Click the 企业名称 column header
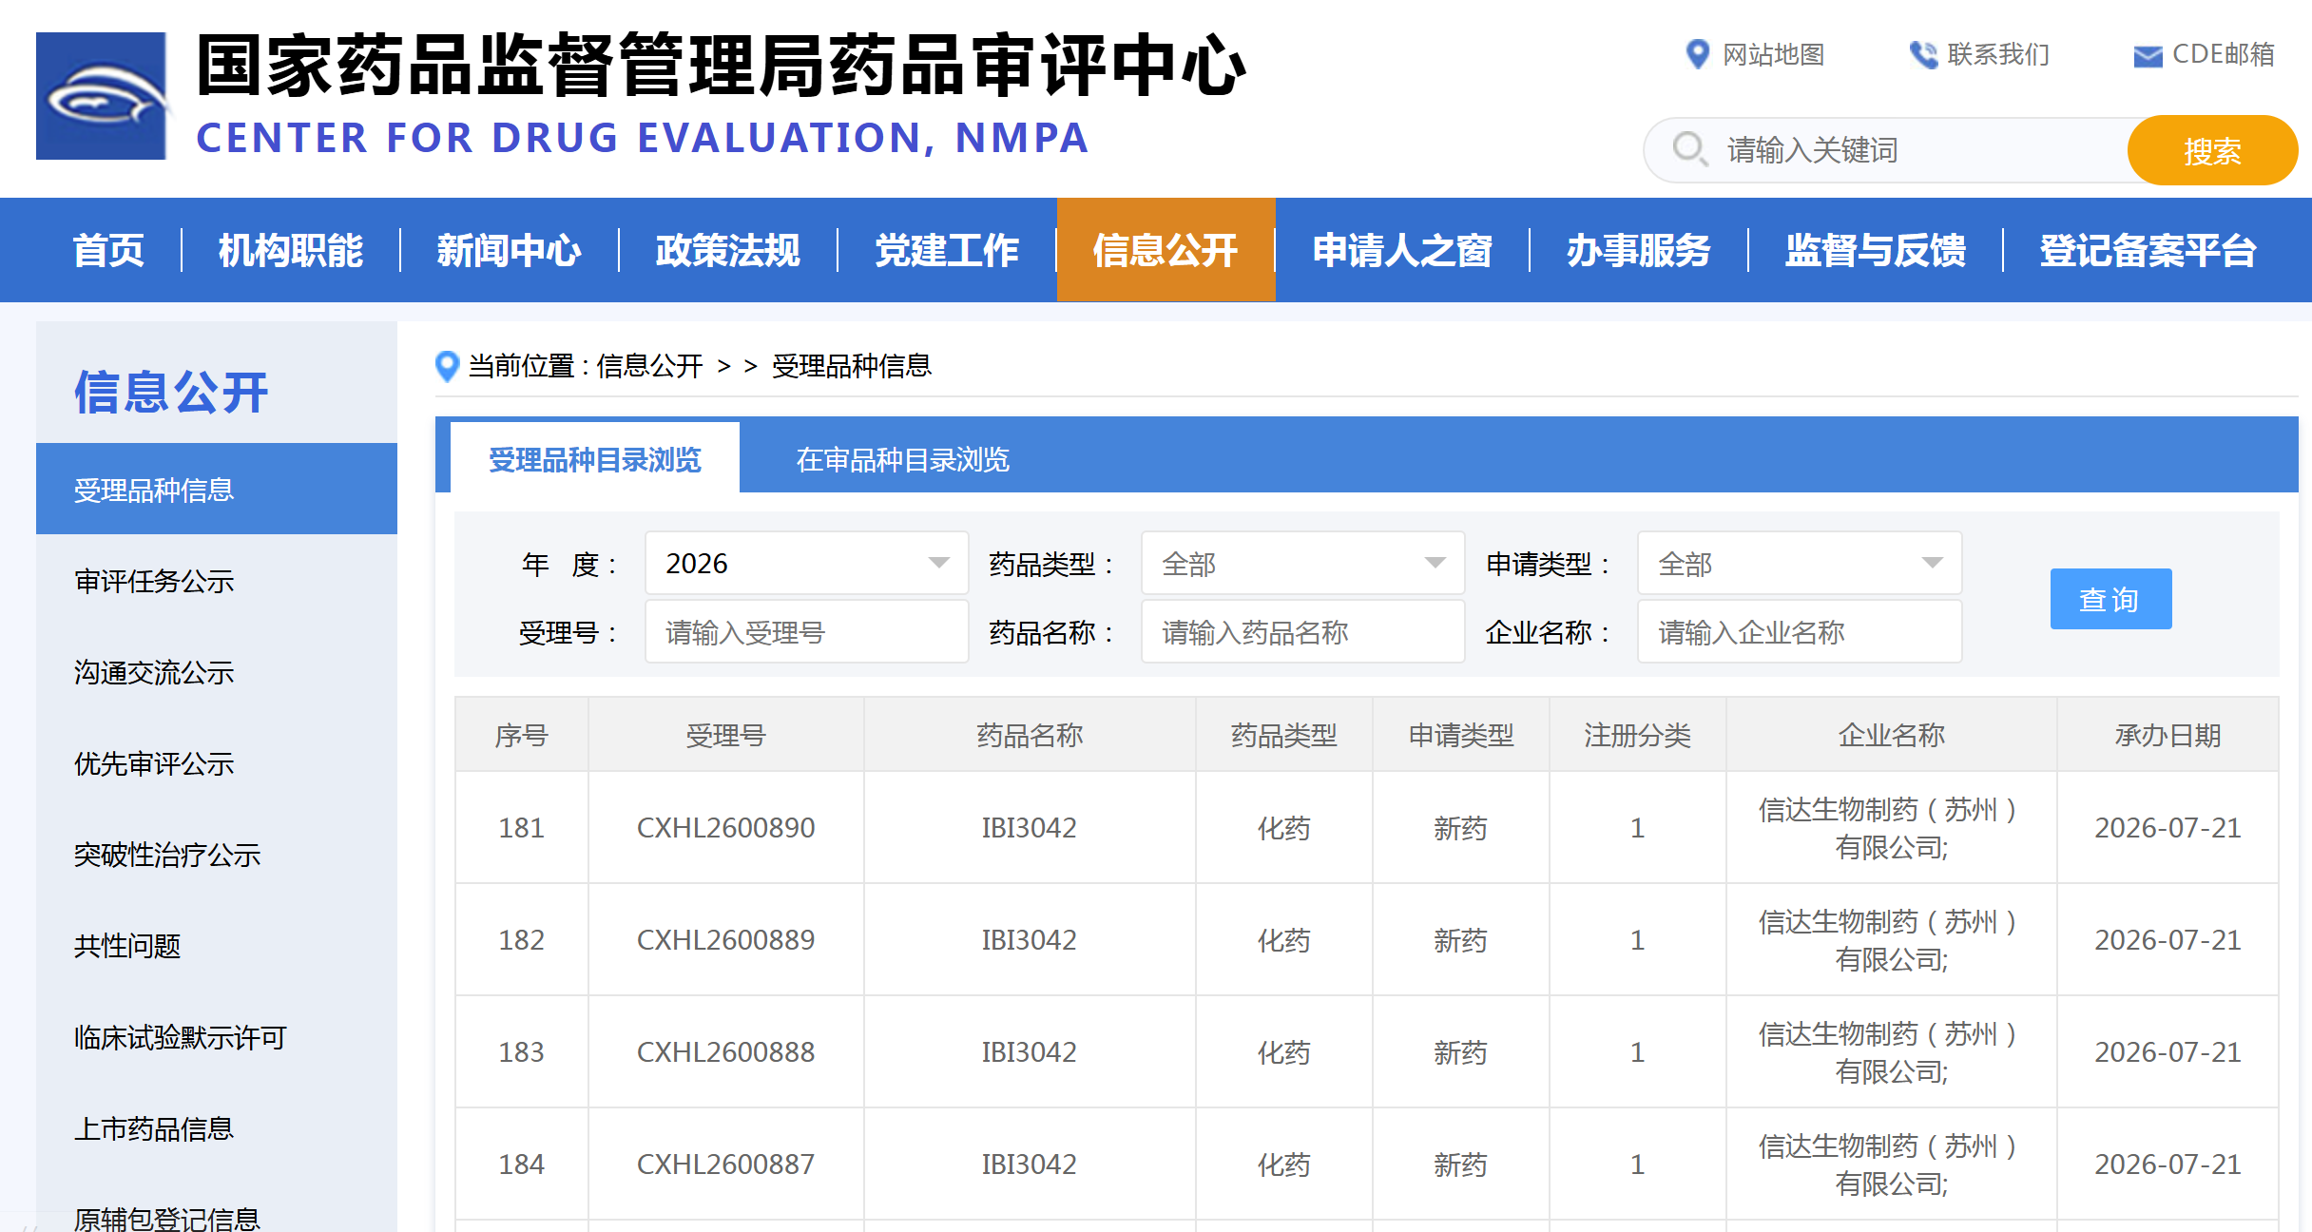This screenshot has width=2312, height=1232. pos(1892,735)
